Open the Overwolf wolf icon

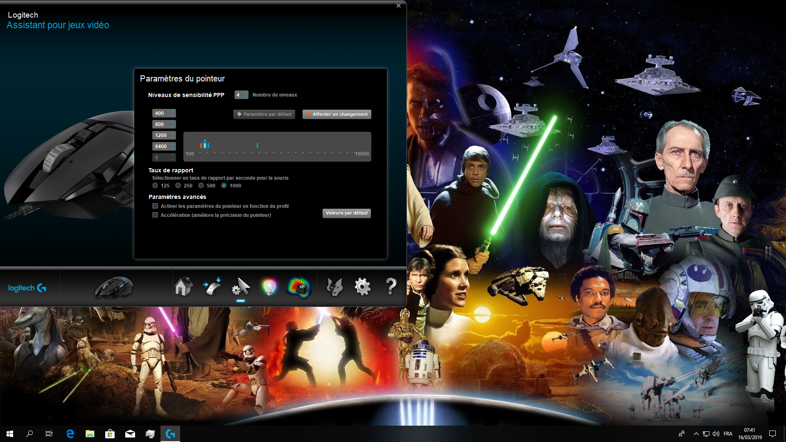[x=334, y=287]
